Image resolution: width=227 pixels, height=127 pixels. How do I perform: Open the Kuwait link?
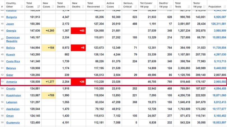(x=11, y=55)
